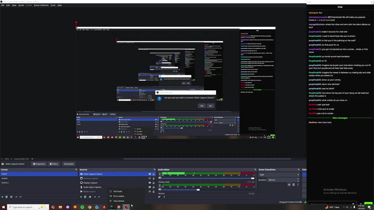374x210 pixels.
Task: Open Properties for selected source
Action: [x=39, y=164]
